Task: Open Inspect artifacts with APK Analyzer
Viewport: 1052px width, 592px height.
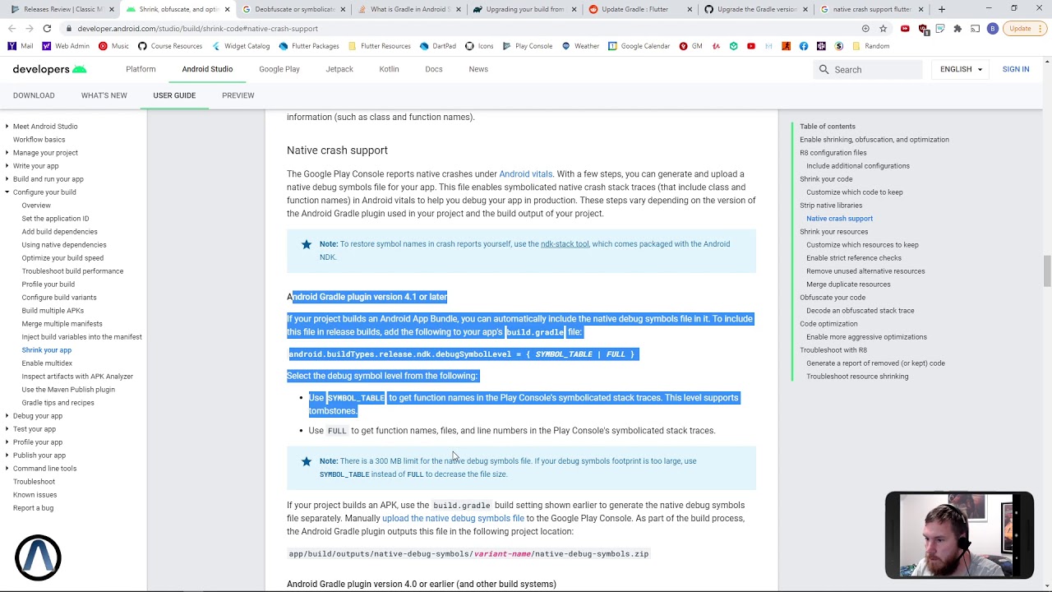Action: [77, 377]
